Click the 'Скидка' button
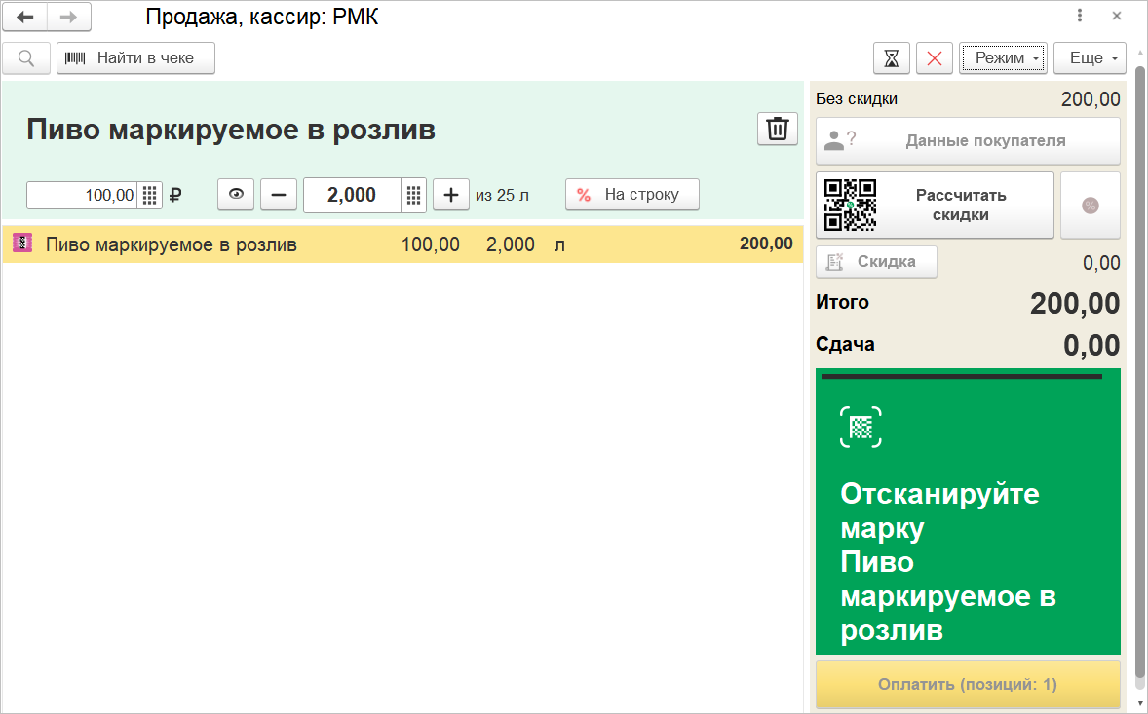Screen dimensions: 1148x714 876,262
